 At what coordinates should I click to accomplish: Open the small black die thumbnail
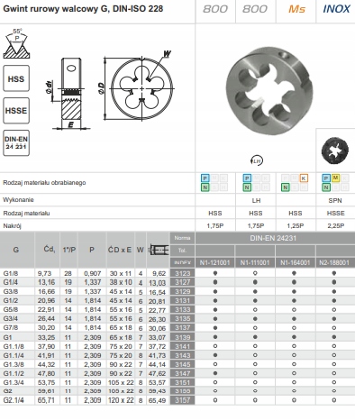click(335, 151)
